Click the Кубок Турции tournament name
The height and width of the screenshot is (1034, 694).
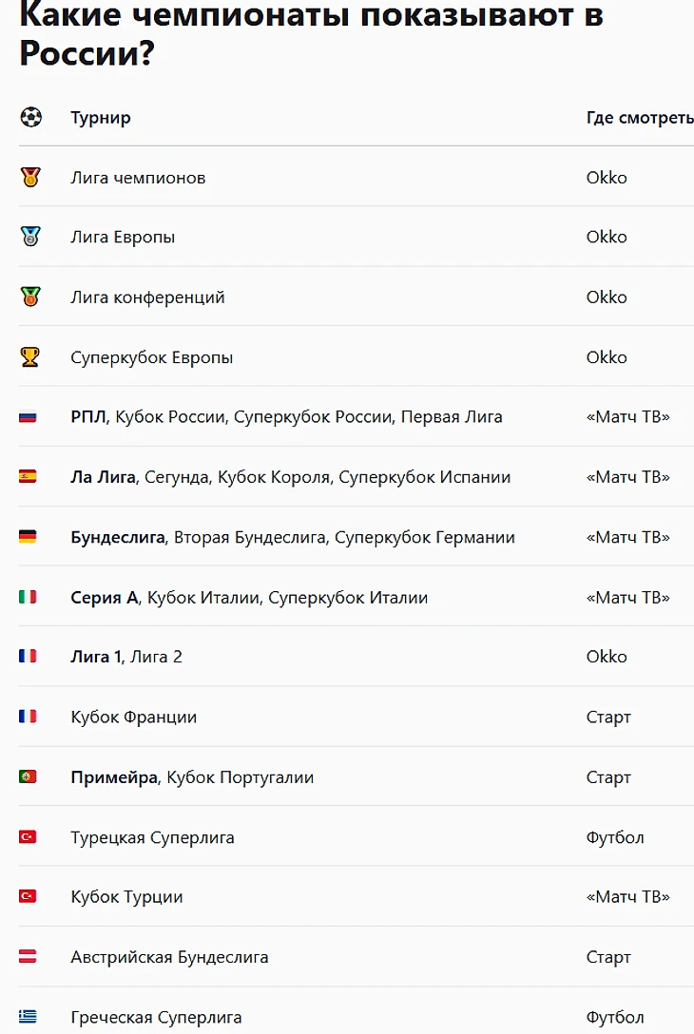pyautogui.click(x=126, y=897)
